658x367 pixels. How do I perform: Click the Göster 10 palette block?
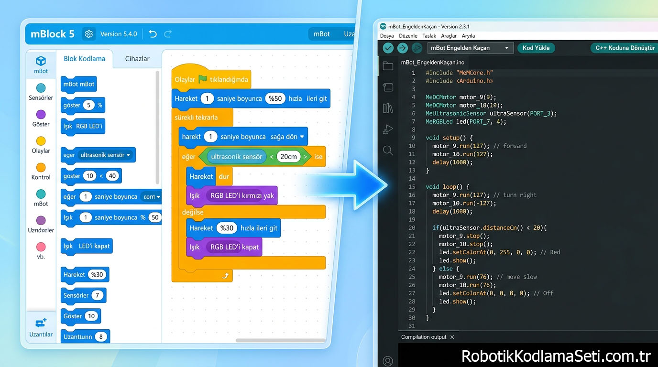(x=81, y=316)
